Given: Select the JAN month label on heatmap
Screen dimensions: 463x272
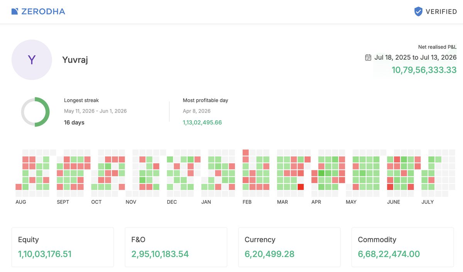Looking at the screenshot, I should 206,202.
